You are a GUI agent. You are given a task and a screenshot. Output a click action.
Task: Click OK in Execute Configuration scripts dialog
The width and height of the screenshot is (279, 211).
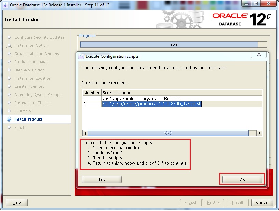[x=242, y=179]
